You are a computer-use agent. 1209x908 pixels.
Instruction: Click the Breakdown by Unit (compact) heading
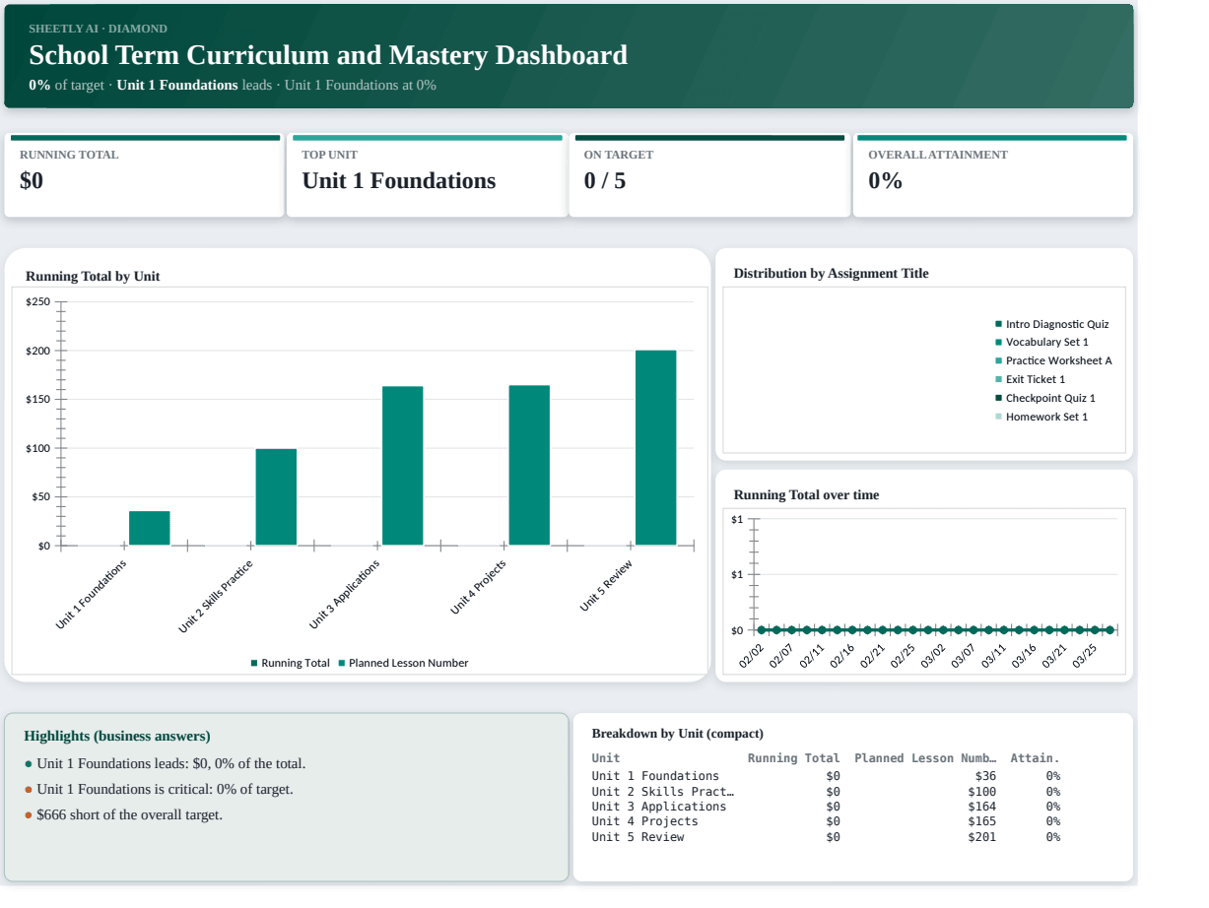pyautogui.click(x=677, y=734)
